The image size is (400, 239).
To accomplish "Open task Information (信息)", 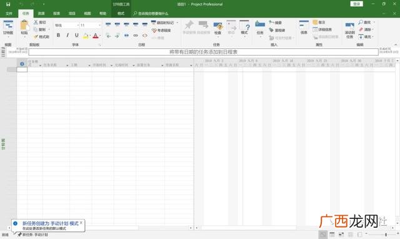I will (304, 27).
